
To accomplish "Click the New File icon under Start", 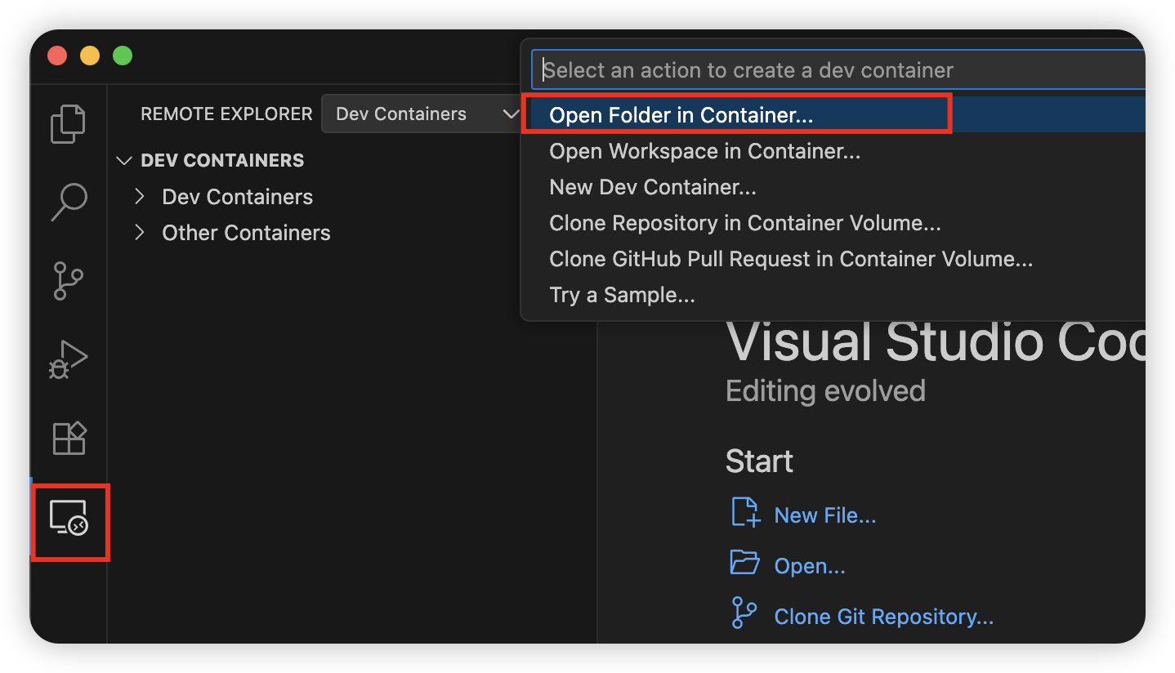I will pyautogui.click(x=744, y=512).
